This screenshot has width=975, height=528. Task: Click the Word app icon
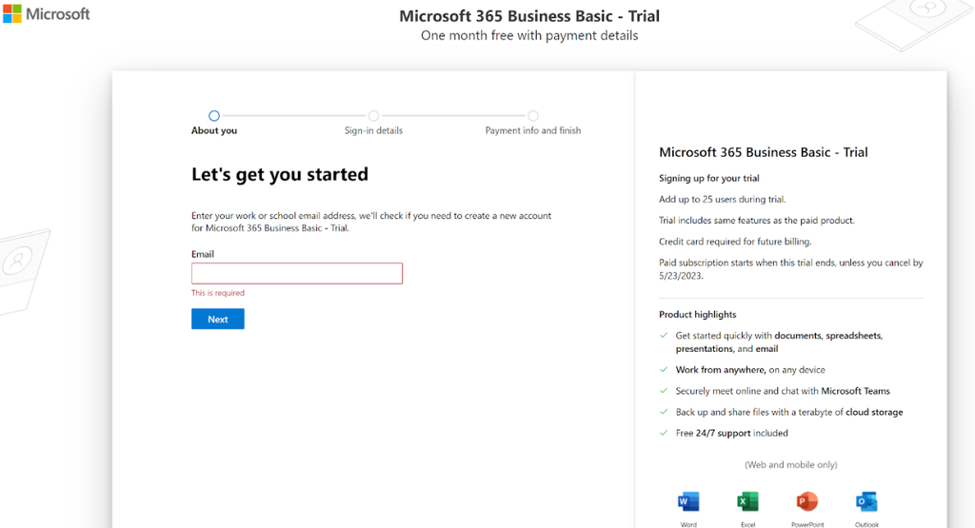point(688,501)
